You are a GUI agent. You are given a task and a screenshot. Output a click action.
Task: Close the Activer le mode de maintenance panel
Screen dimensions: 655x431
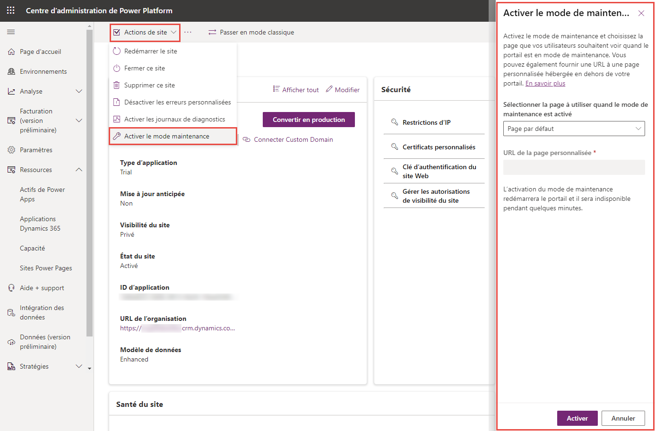pyautogui.click(x=641, y=13)
